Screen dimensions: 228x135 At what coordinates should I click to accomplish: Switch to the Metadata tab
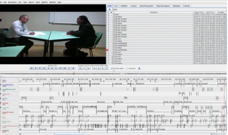(177, 6)
